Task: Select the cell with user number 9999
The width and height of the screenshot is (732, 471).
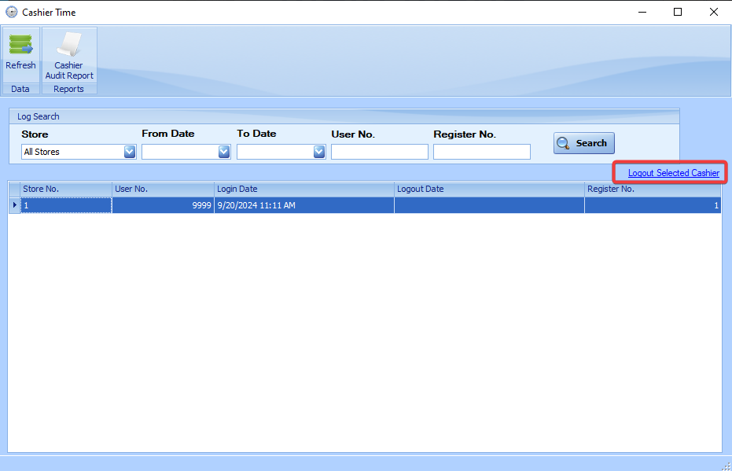Action: (163, 205)
